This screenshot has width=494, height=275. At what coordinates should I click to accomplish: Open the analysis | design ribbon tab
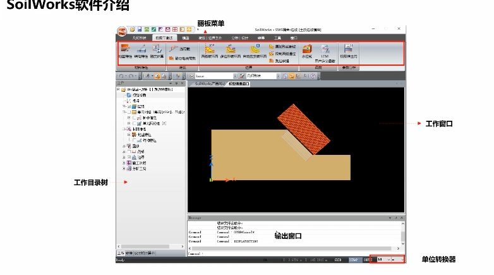[240, 38]
